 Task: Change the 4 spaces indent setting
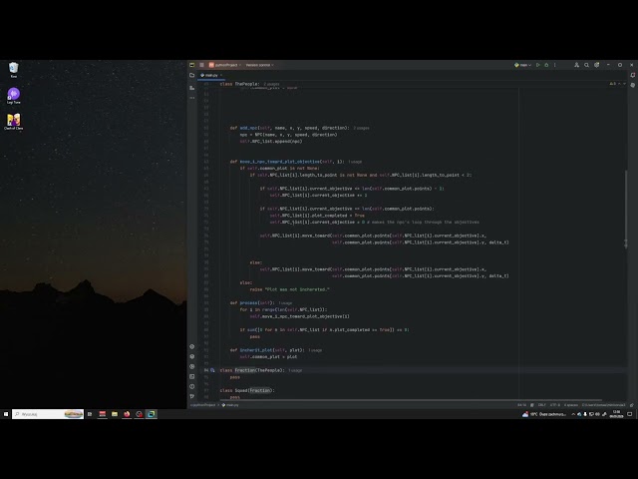tap(571, 405)
